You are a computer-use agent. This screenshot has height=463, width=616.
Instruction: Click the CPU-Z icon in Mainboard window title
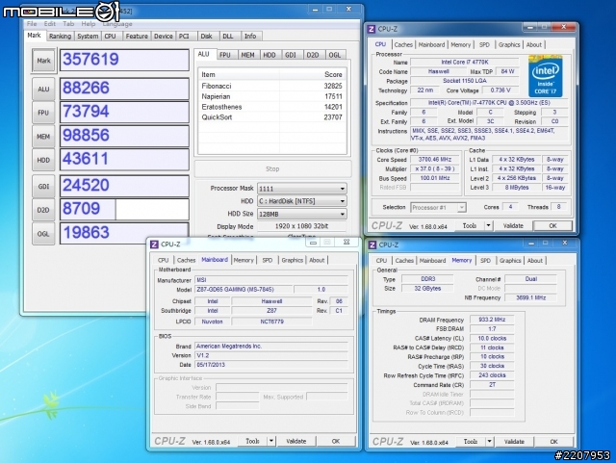click(154, 244)
